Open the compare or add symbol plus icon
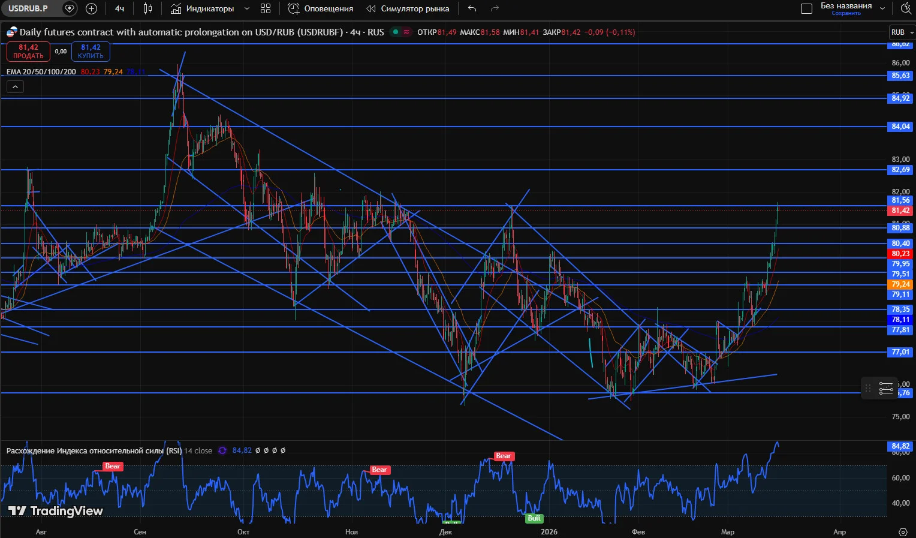Image resolution: width=916 pixels, height=538 pixels. tap(91, 8)
